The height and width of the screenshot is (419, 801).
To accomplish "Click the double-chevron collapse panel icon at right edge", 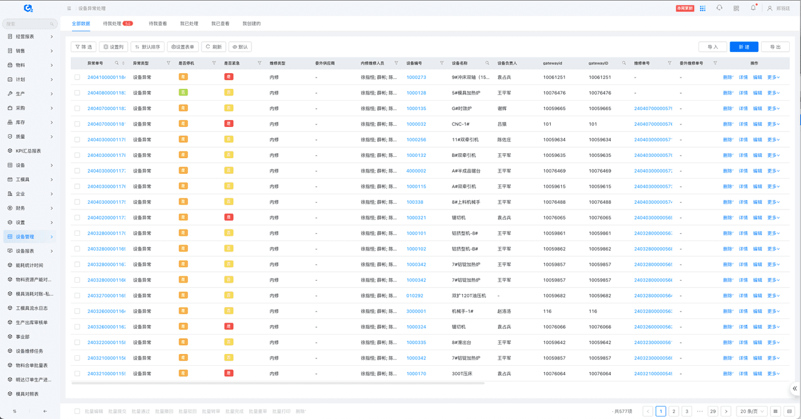I will tap(795, 388).
